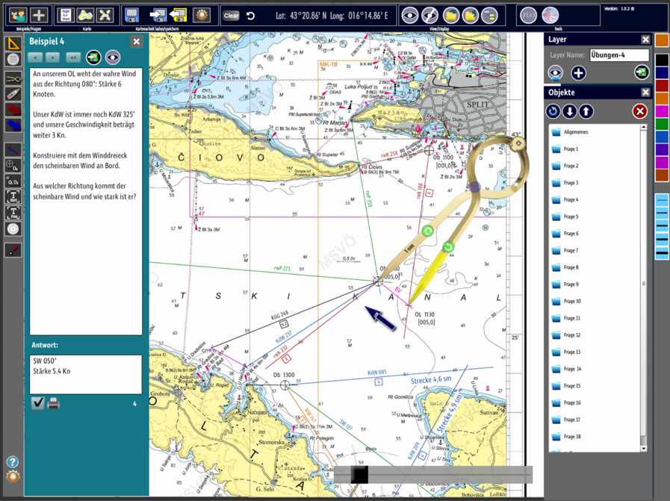The height and width of the screenshot is (501, 670).
Task: Click the red delete object button
Action: pos(639,111)
